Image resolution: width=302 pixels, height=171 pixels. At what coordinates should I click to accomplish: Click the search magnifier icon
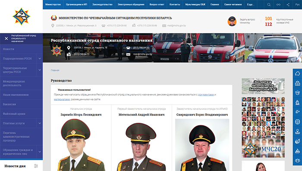(x=269, y=5)
